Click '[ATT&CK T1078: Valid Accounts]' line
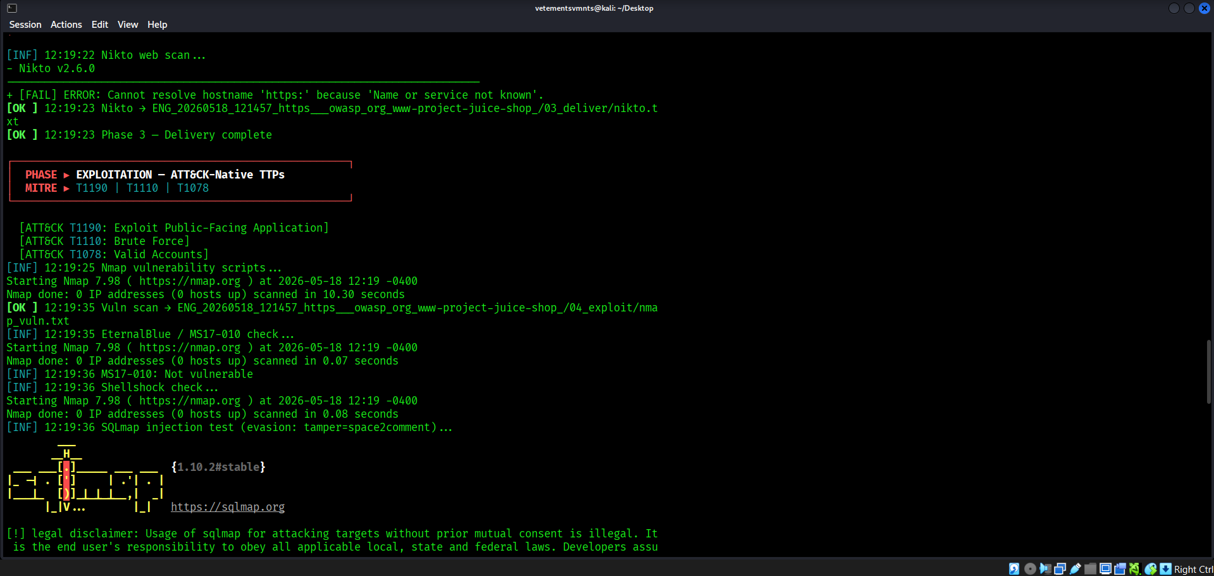The image size is (1214, 576). (x=114, y=254)
